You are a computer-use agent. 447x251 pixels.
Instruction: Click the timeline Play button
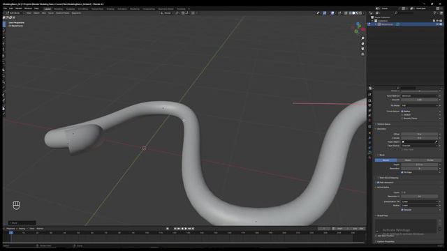(186, 229)
